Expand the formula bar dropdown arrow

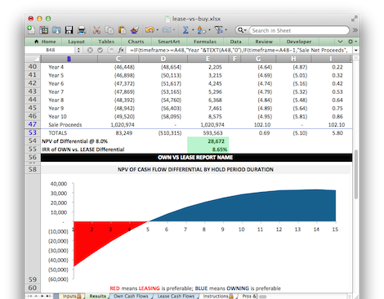(355, 51)
